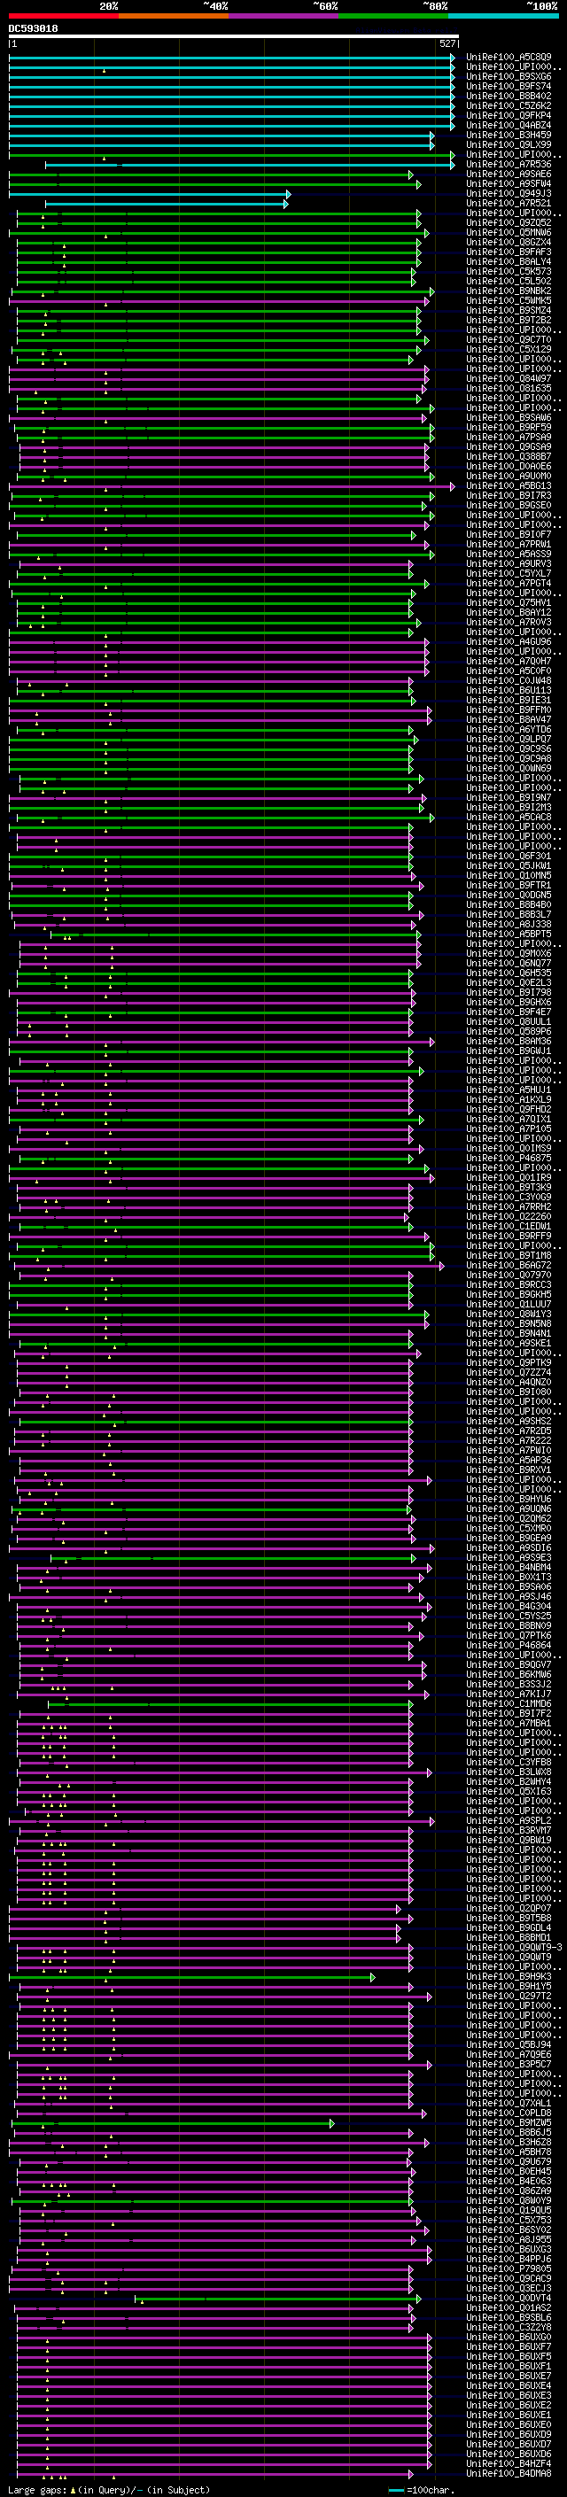Click the orange ~40% identity color bar

pos(174,16)
